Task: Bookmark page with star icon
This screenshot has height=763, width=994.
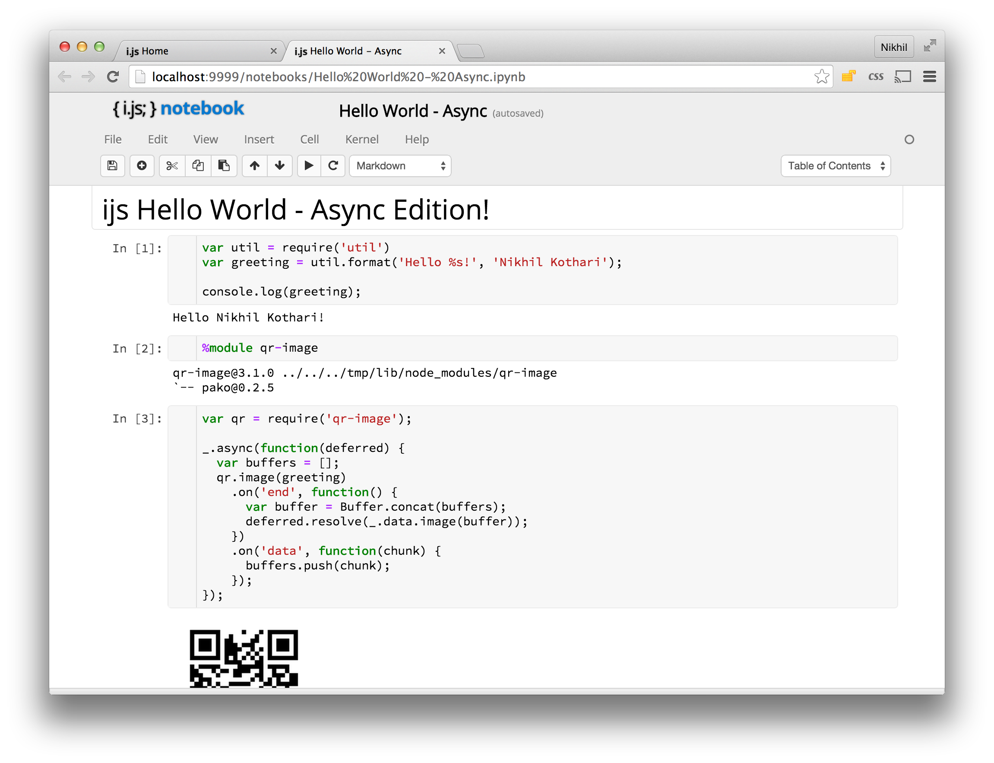Action: point(821,77)
